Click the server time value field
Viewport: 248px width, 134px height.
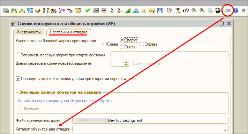click(117, 63)
